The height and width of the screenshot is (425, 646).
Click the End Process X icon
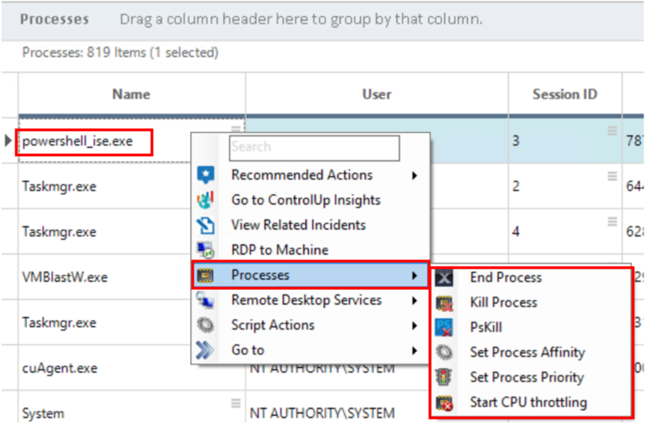[x=444, y=278]
